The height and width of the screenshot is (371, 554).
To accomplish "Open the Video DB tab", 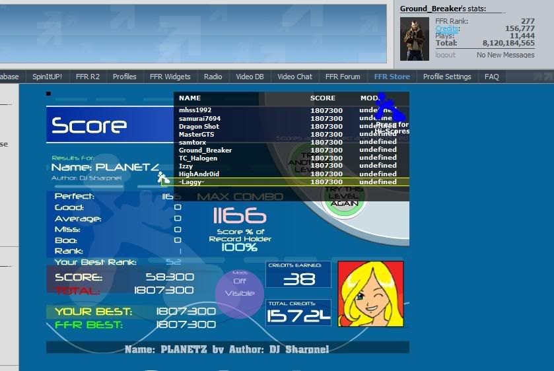I will pos(250,77).
